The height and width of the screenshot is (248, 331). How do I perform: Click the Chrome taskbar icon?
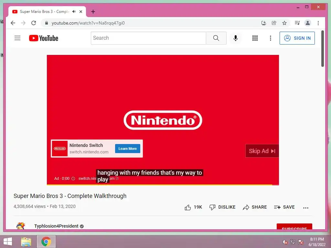point(46,242)
